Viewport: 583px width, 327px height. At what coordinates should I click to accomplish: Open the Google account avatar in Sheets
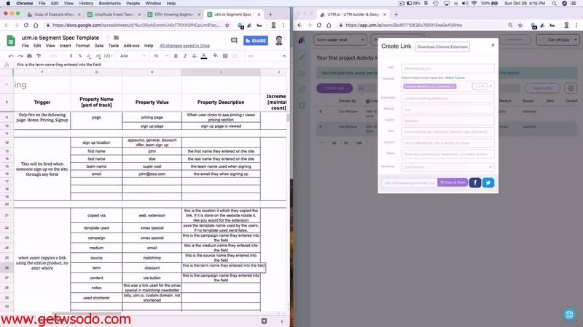[x=279, y=41]
